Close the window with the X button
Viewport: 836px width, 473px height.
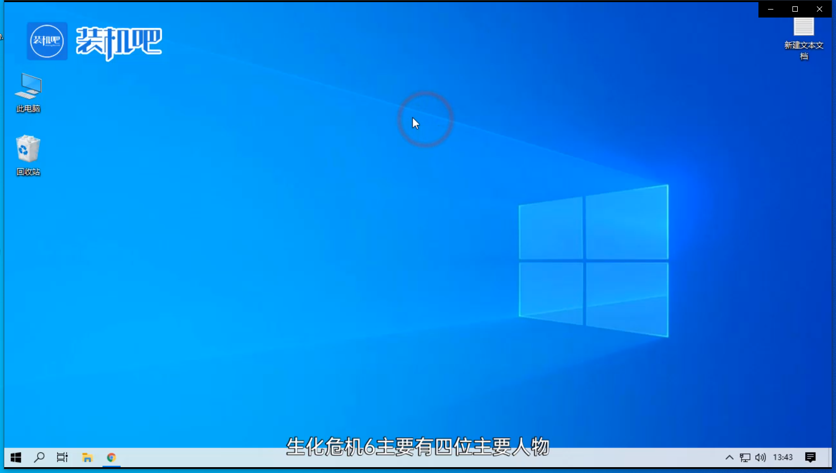point(820,9)
